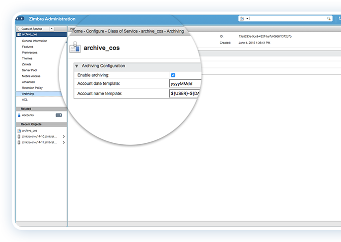Open related Accounts link
This screenshot has width=341, height=242.
[28, 115]
